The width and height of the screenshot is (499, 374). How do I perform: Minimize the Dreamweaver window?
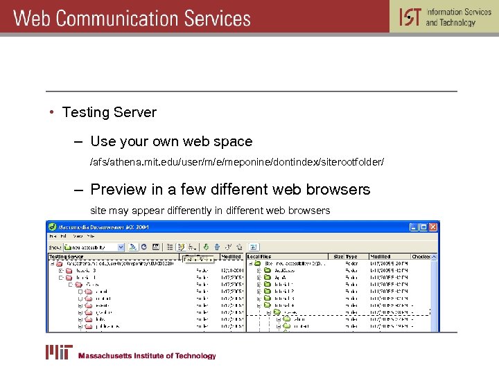click(x=413, y=227)
